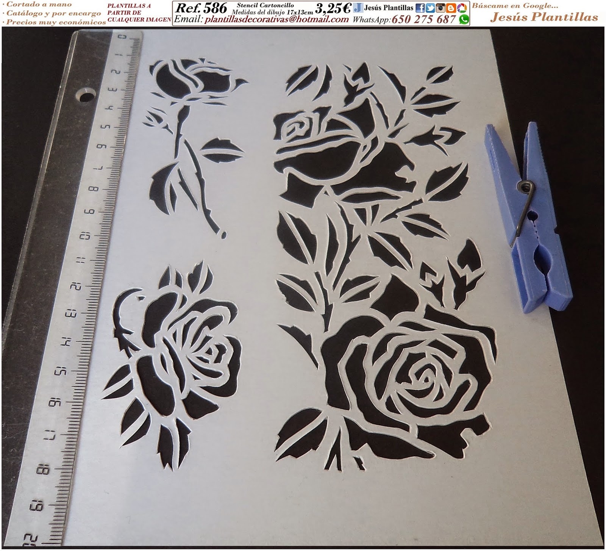Click Cortado a mano list entry
The width and height of the screenshot is (606, 551).
click(38, 4)
